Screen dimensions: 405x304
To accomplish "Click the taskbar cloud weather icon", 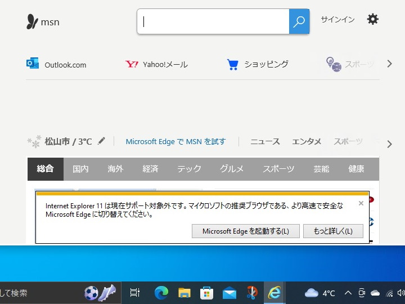I will (x=311, y=293).
